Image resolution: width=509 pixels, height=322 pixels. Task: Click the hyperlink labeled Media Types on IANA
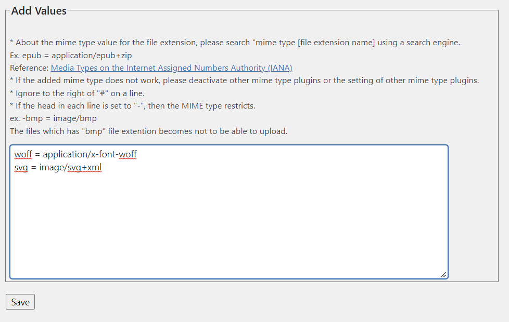pos(172,68)
